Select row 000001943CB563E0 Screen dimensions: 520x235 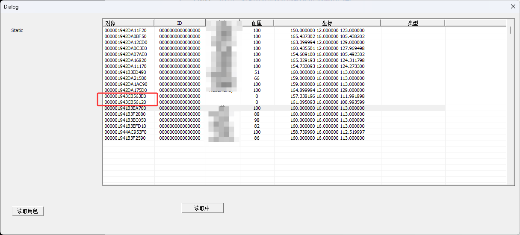(274, 96)
